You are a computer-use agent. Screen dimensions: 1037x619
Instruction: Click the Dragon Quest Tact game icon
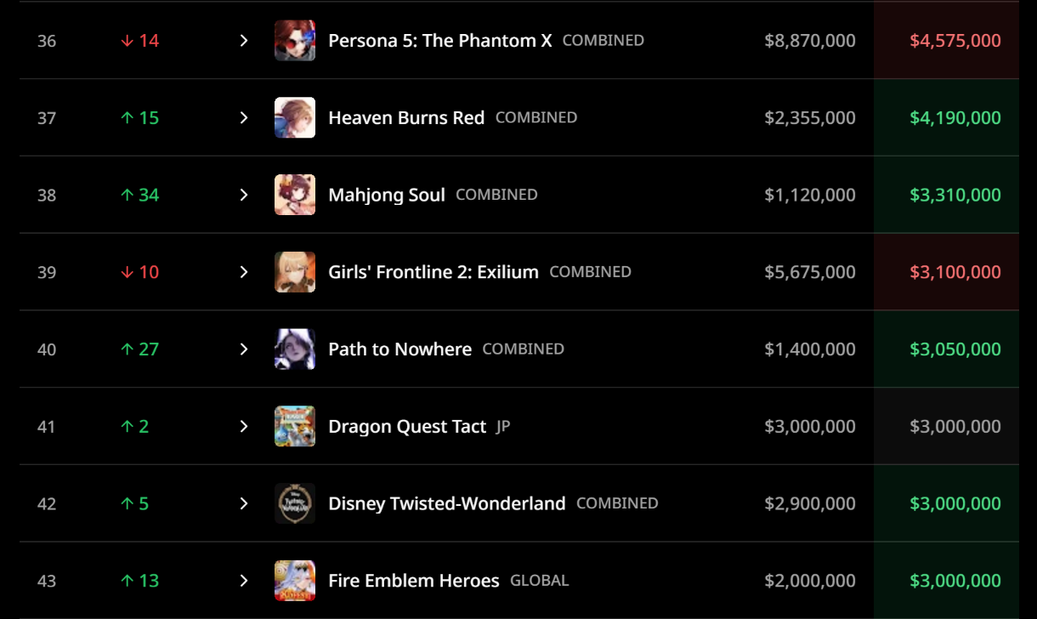[x=295, y=427]
